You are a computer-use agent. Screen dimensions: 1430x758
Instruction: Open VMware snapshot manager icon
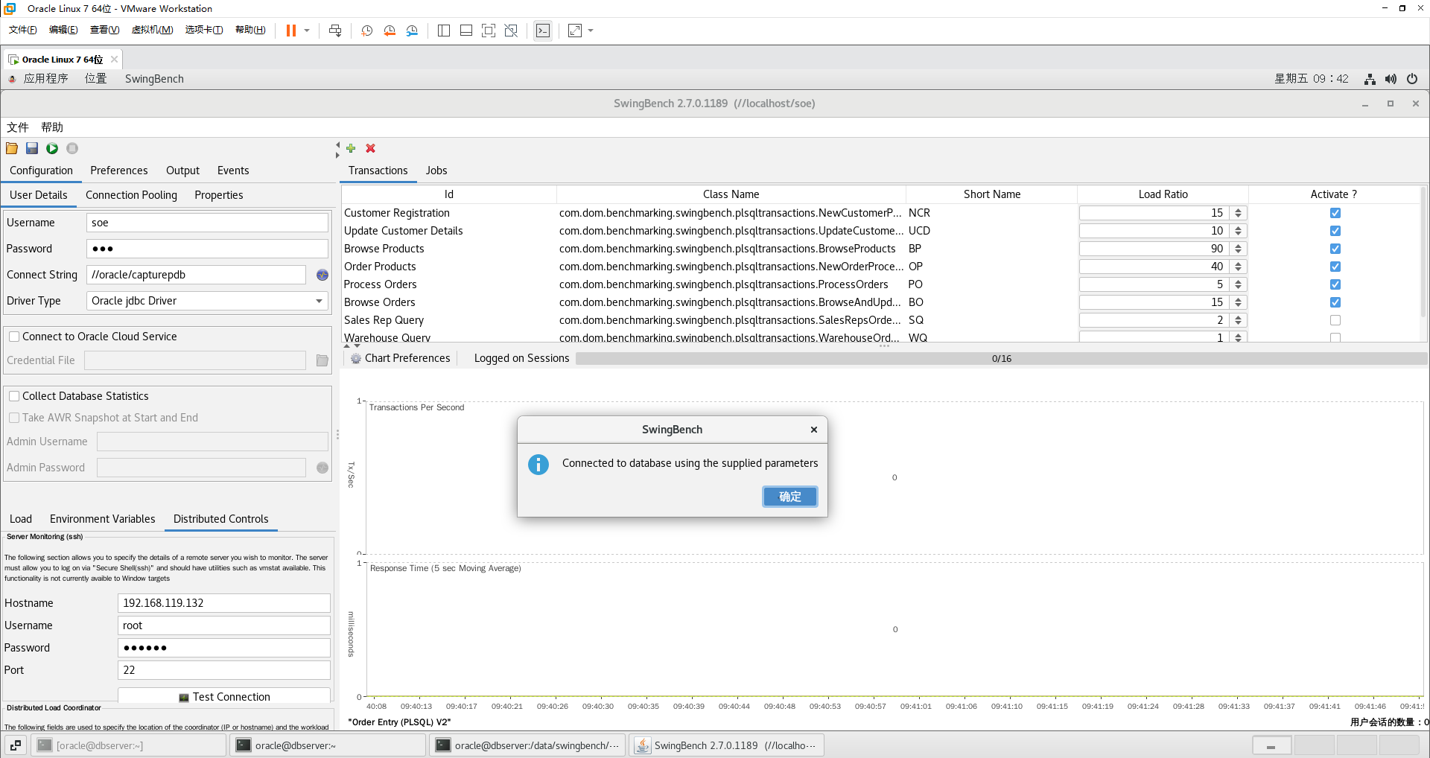coord(412,31)
